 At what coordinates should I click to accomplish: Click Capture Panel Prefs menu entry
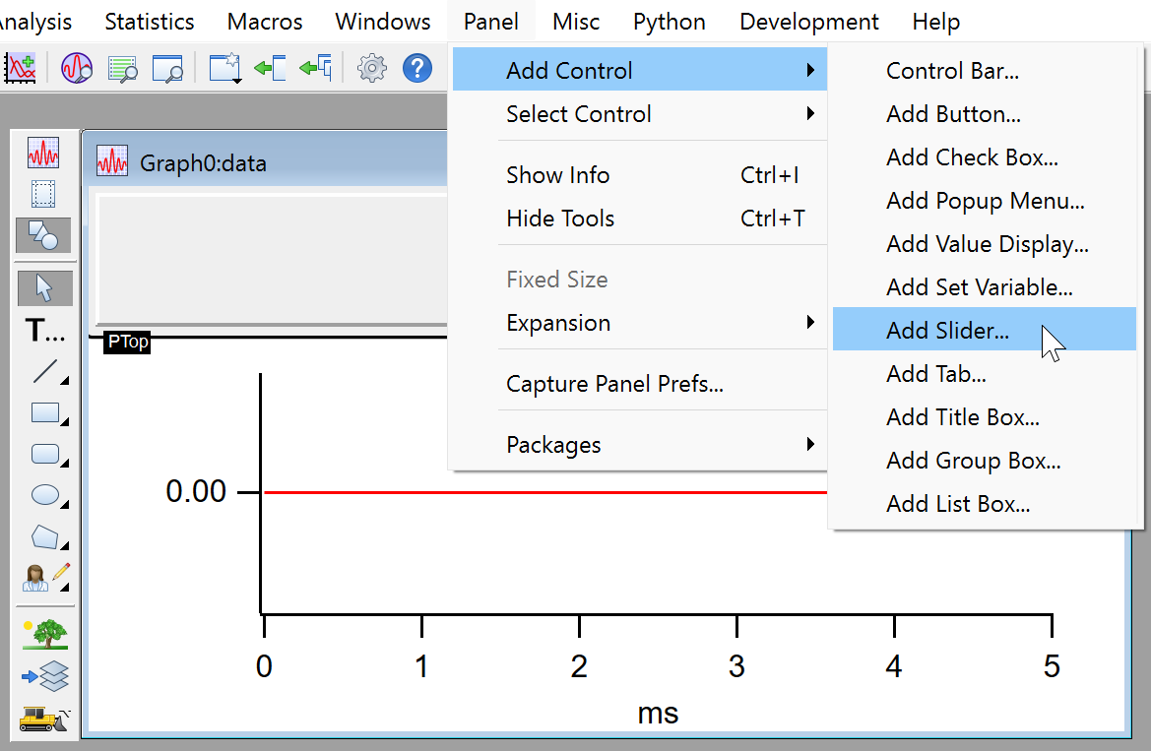614,384
